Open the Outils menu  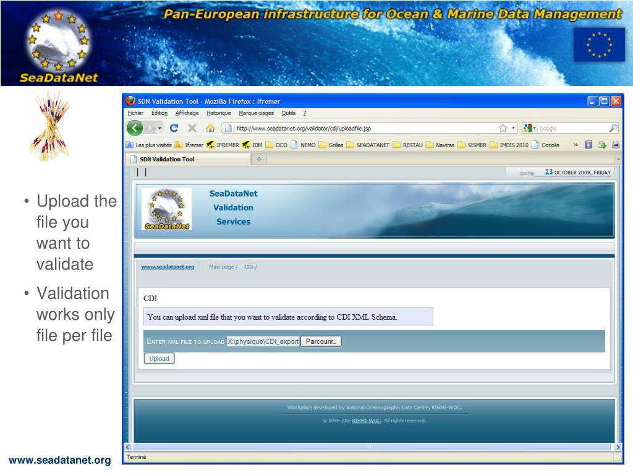point(289,113)
